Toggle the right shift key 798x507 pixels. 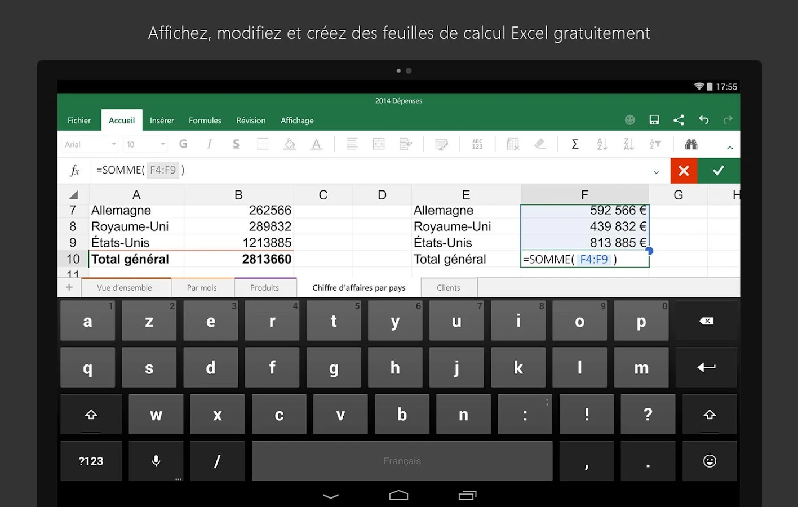coord(710,415)
